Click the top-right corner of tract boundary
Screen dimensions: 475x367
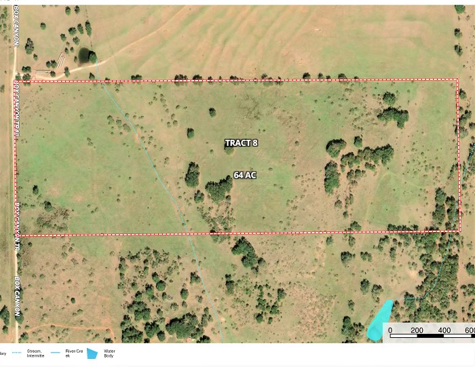click(x=457, y=79)
